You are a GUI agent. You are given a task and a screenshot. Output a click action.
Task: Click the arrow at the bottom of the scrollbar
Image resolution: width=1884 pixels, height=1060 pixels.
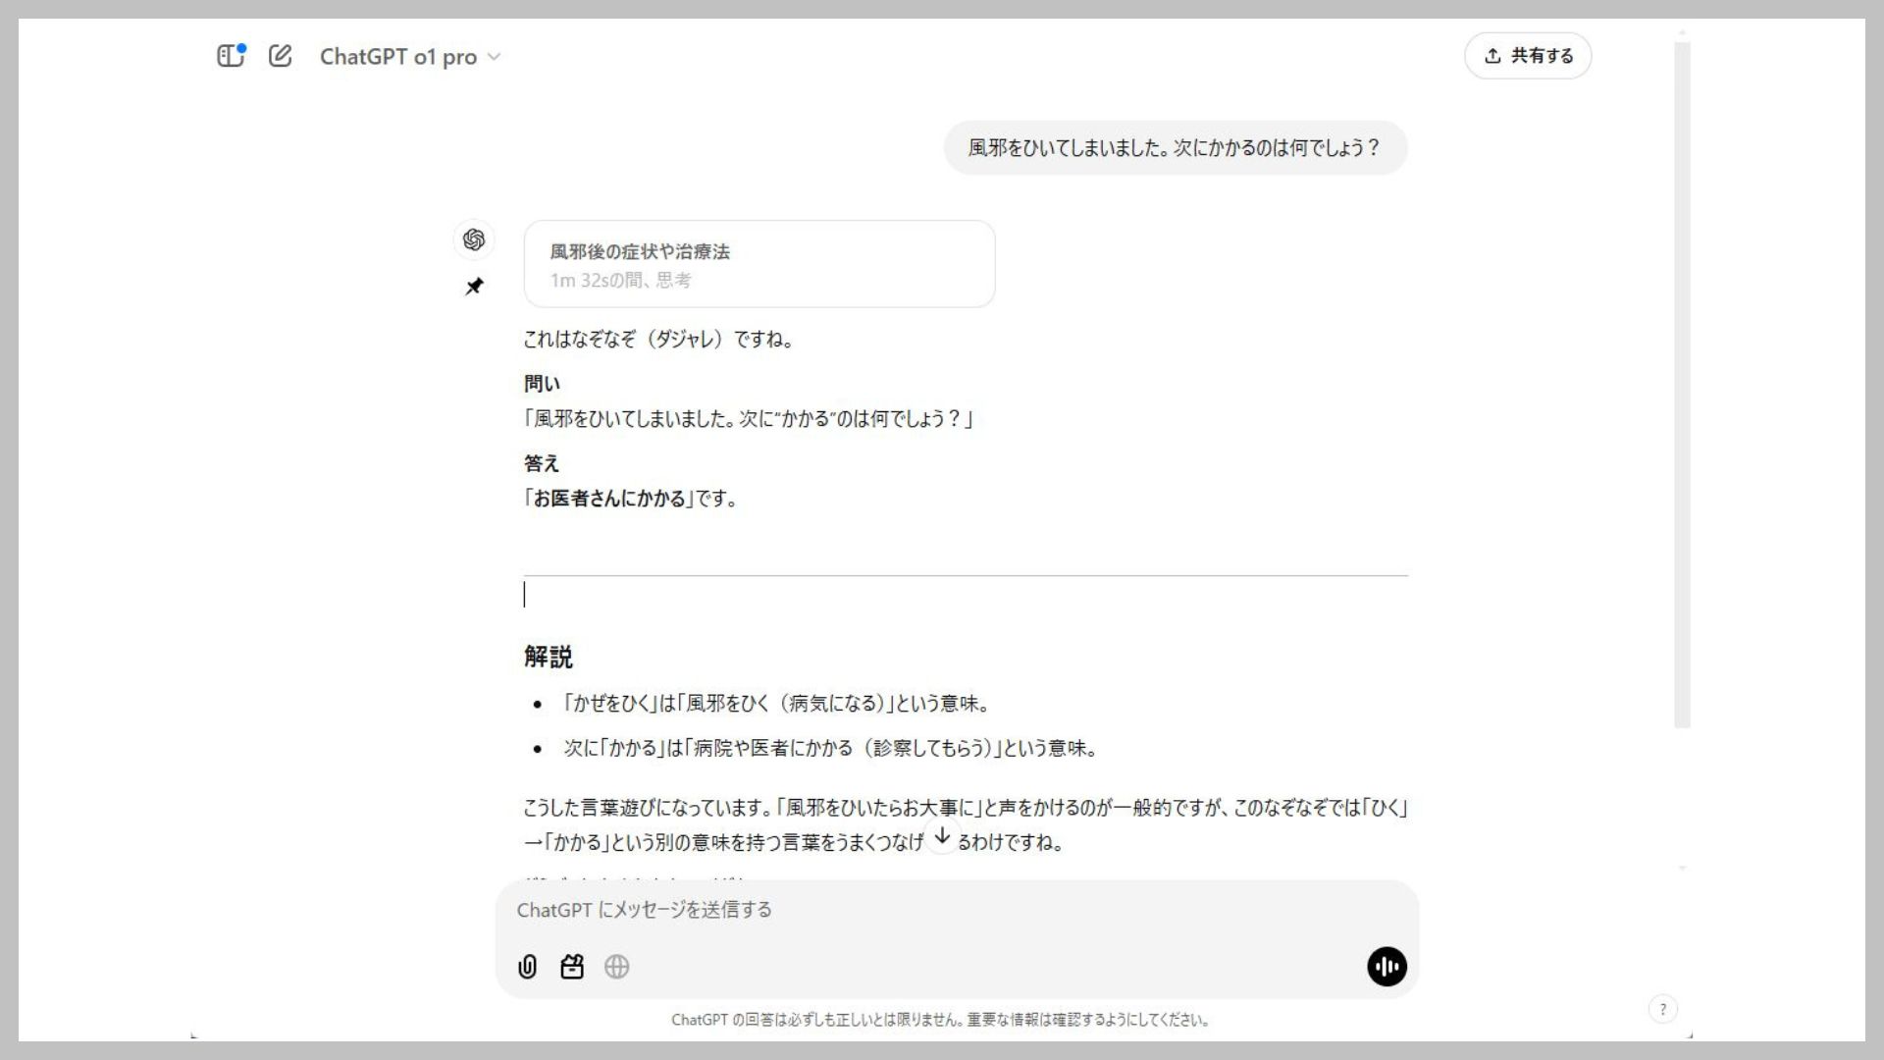pyautogui.click(x=1684, y=868)
